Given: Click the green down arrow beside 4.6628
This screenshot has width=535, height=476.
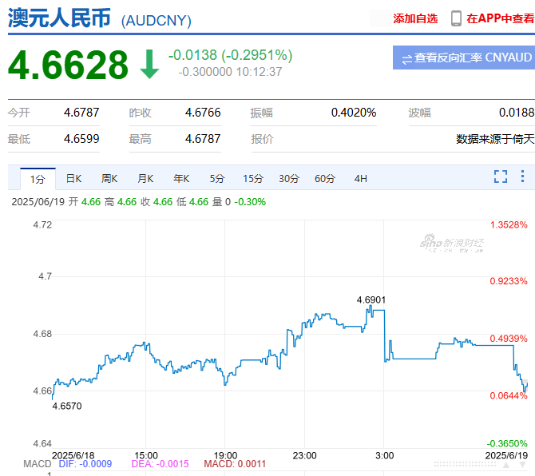Looking at the screenshot, I should pyautogui.click(x=149, y=65).
